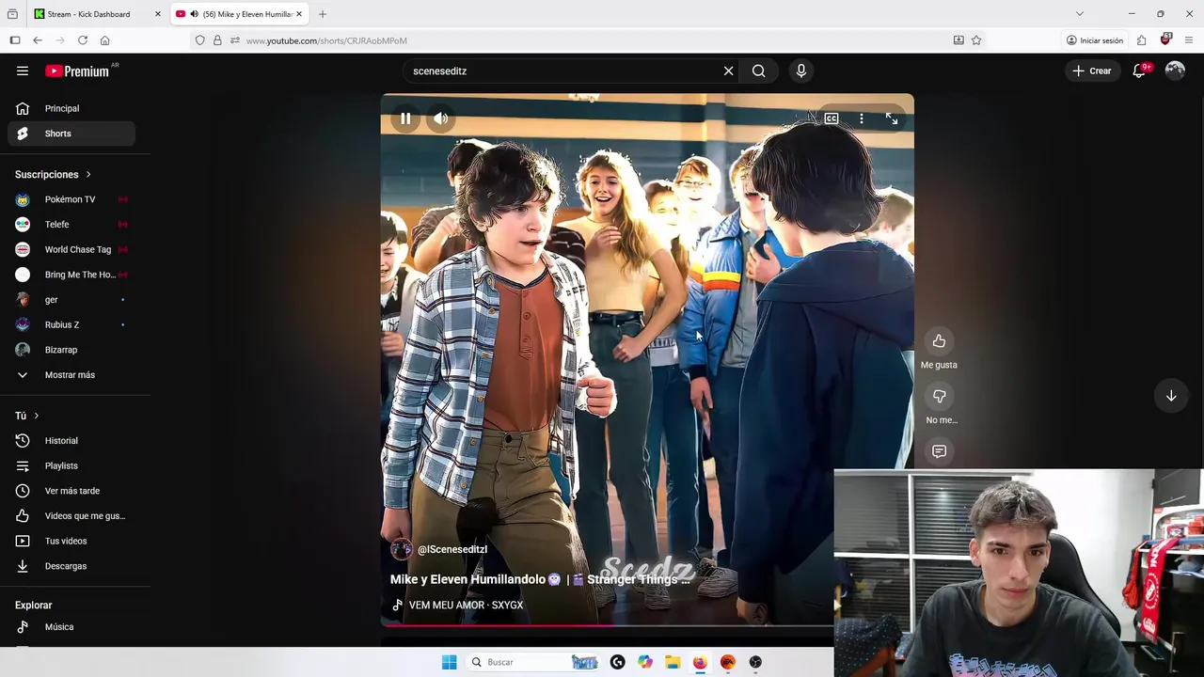
Task: Open the ger subscription channel
Action: (71, 300)
